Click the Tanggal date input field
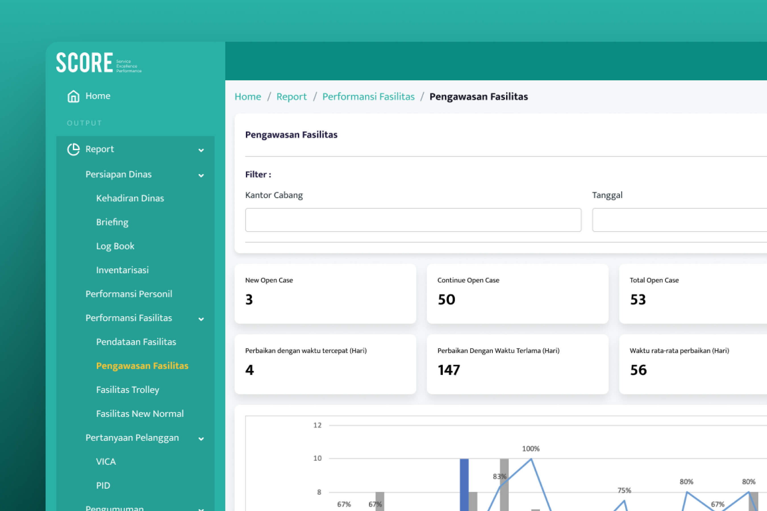The height and width of the screenshot is (511, 767). click(x=680, y=220)
